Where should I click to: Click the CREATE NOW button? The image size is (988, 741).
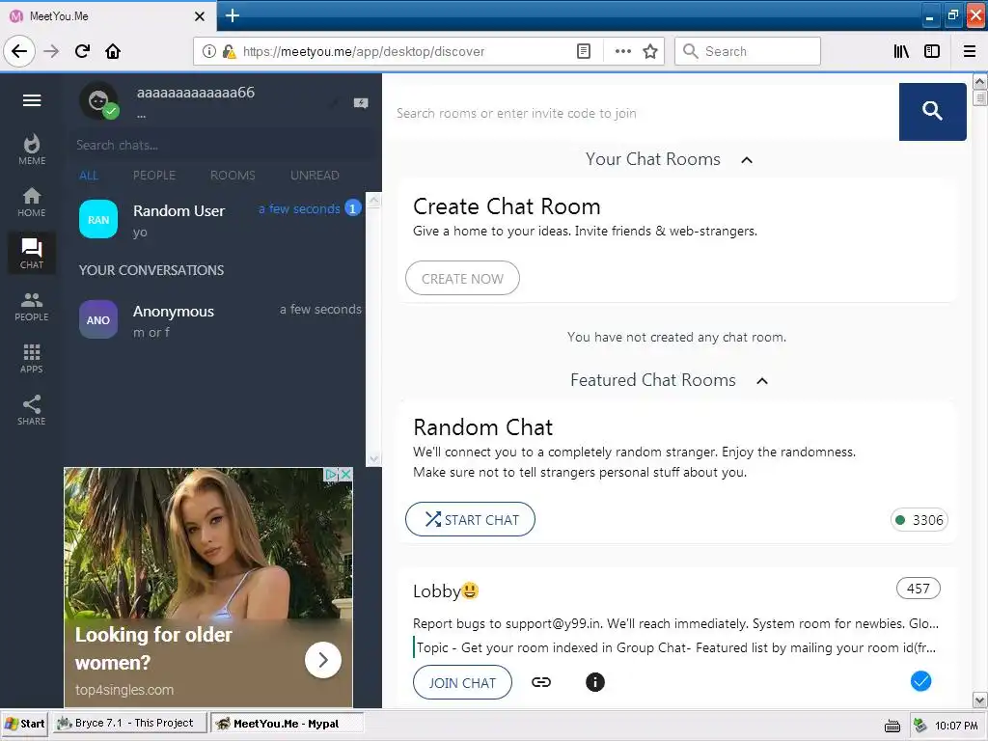click(x=462, y=279)
